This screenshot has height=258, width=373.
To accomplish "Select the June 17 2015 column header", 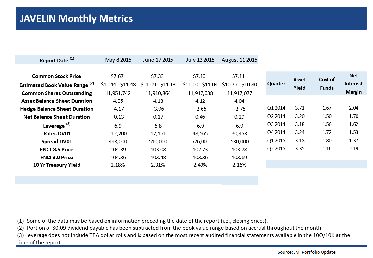I will click(x=158, y=60).
